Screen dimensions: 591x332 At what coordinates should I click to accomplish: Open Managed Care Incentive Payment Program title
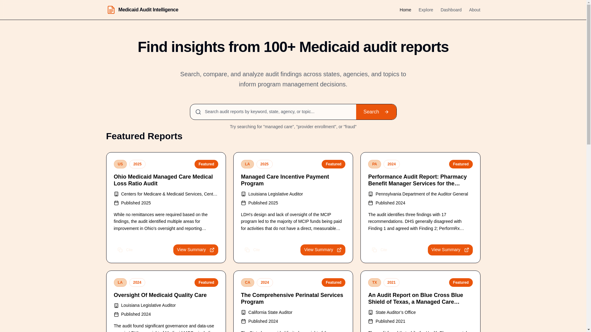coord(293,180)
